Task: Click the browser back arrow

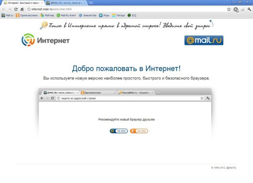Action: 3,9
